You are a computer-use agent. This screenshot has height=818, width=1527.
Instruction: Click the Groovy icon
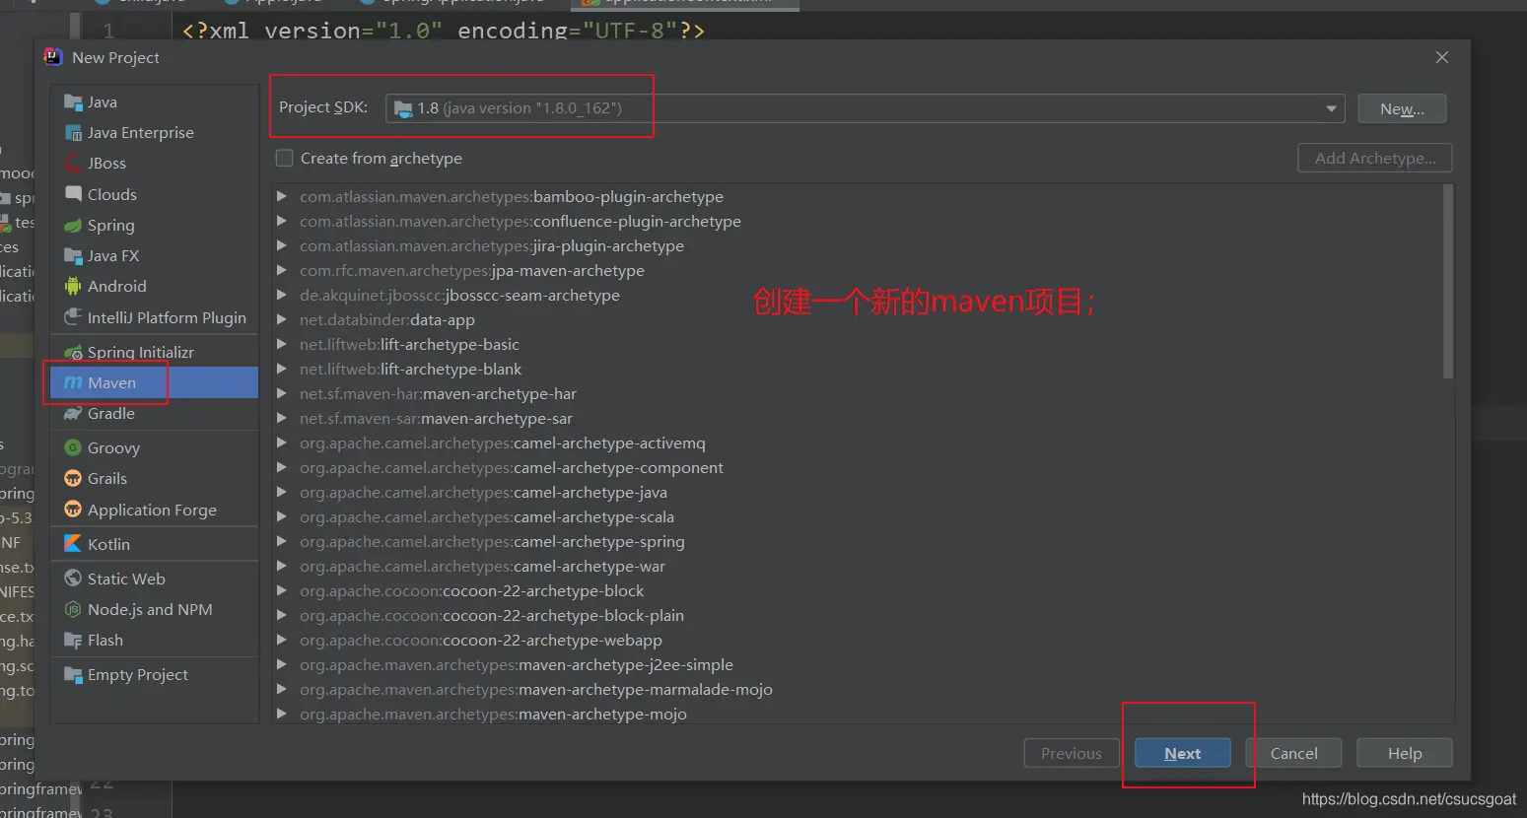(x=73, y=447)
